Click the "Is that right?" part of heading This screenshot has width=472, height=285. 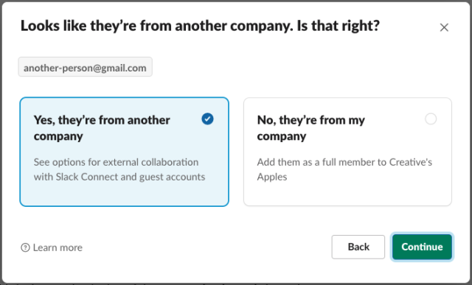(338, 26)
